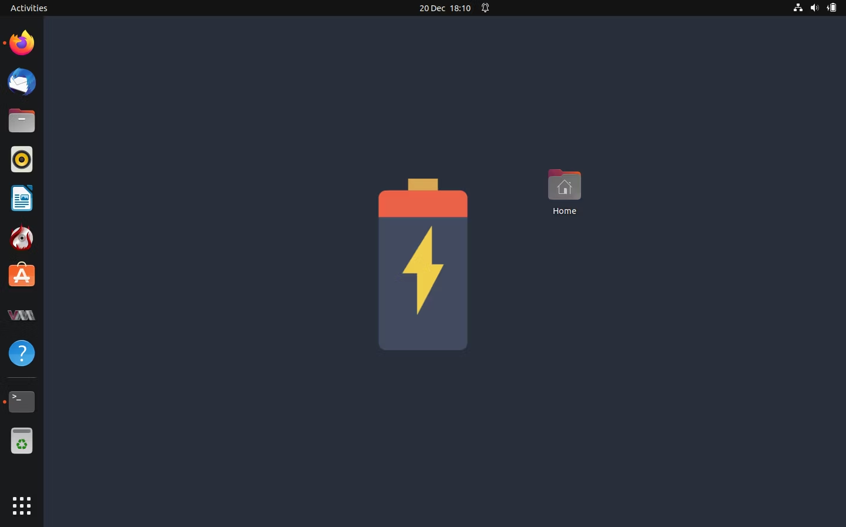
Task: Click the 'Home' label text
Action: (x=565, y=211)
